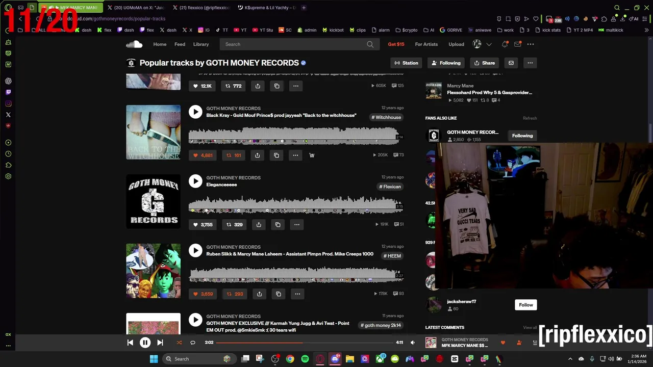653x367 pixels.
Task: Share the track with 12.1K likes
Action: pyautogui.click(x=258, y=86)
